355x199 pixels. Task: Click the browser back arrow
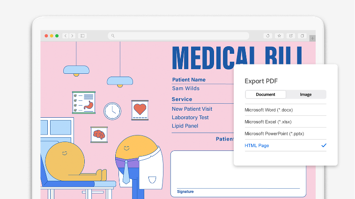click(x=66, y=36)
